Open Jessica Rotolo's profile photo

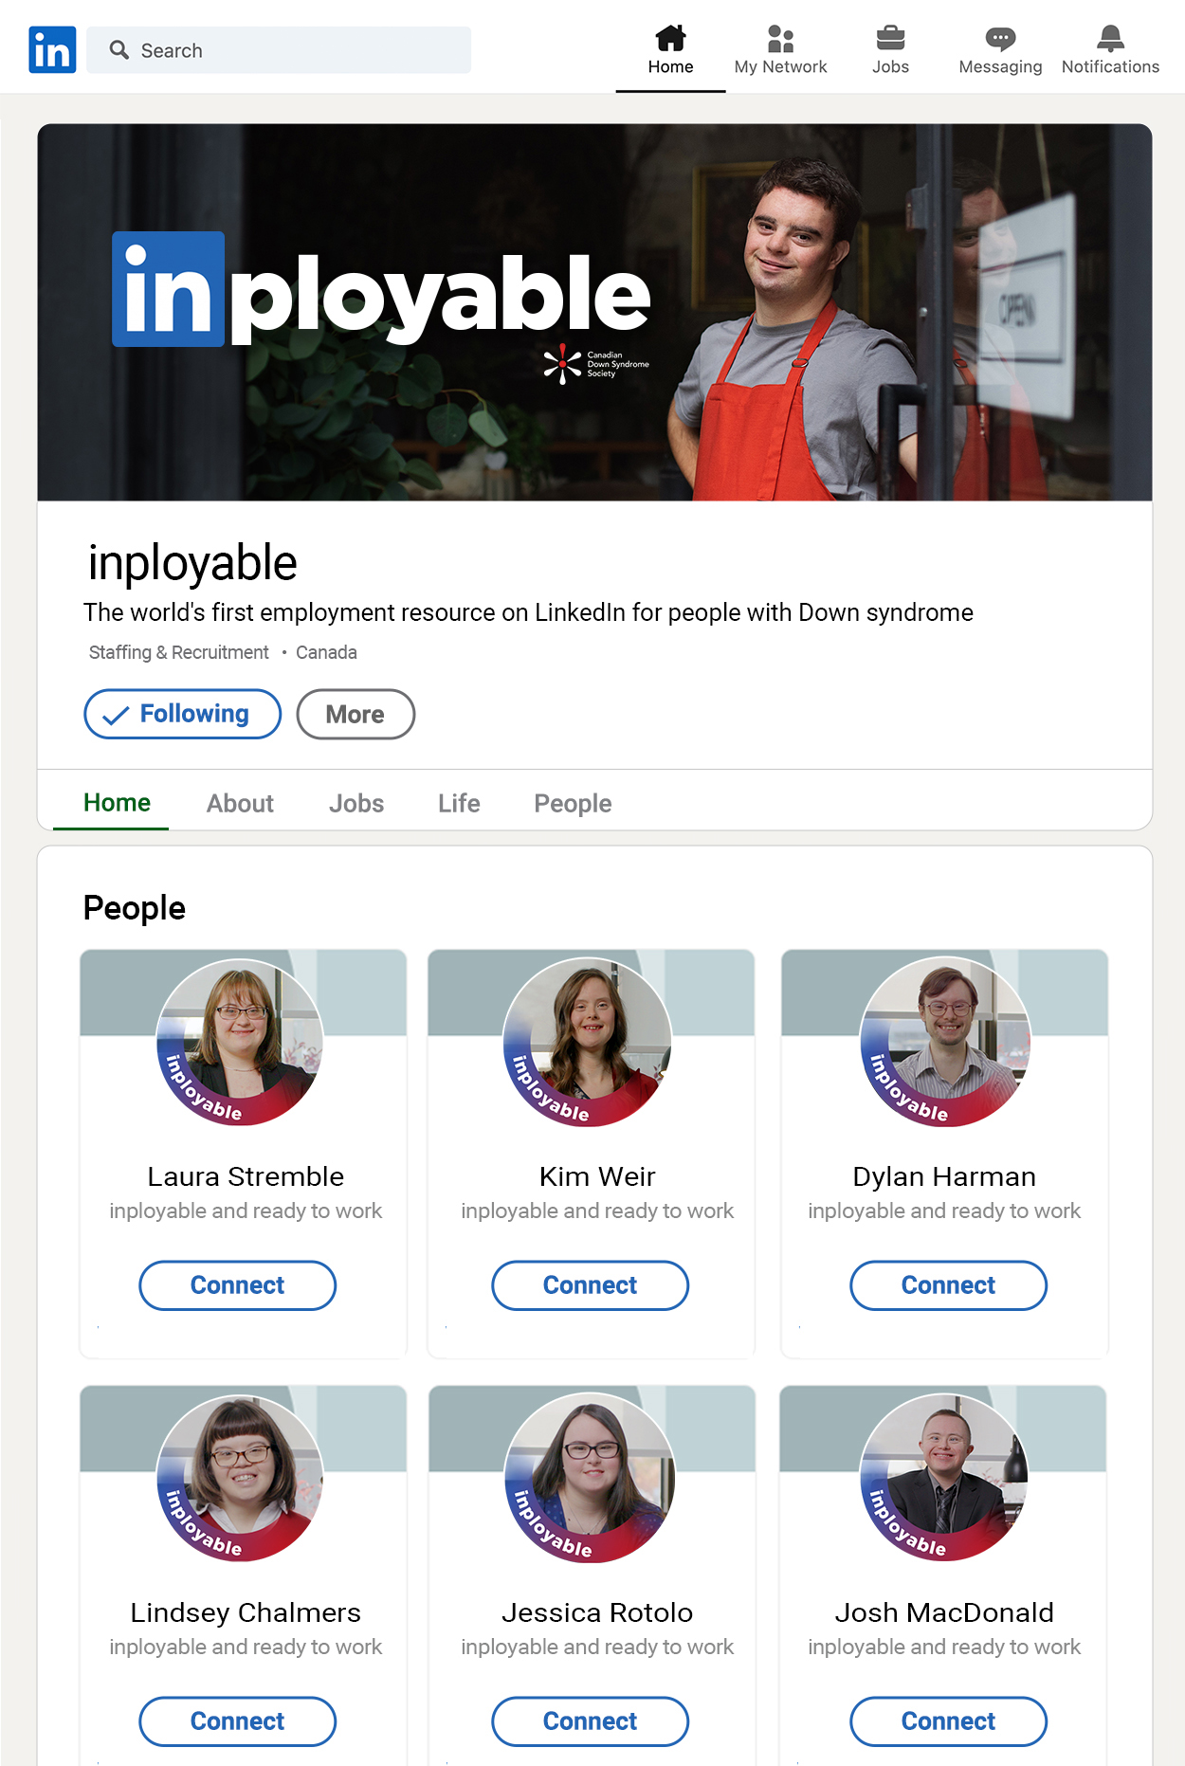coord(590,1478)
